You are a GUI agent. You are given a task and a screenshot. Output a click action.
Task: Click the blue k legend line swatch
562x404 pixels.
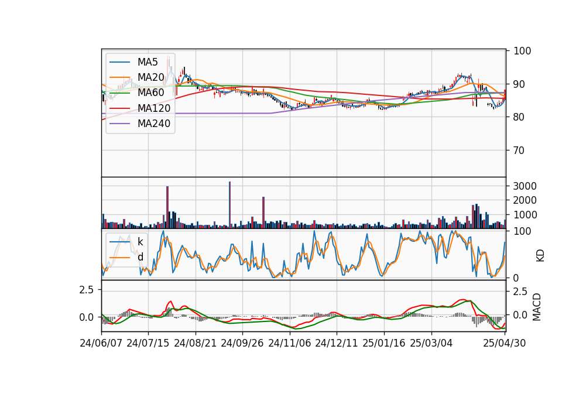119,242
